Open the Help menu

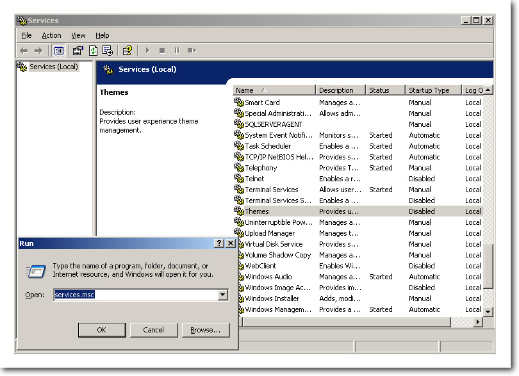point(103,35)
